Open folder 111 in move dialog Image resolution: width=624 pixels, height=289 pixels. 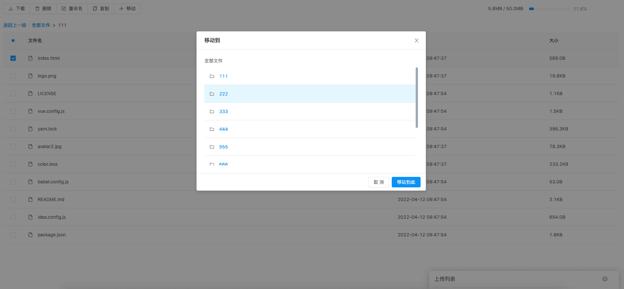tap(223, 76)
